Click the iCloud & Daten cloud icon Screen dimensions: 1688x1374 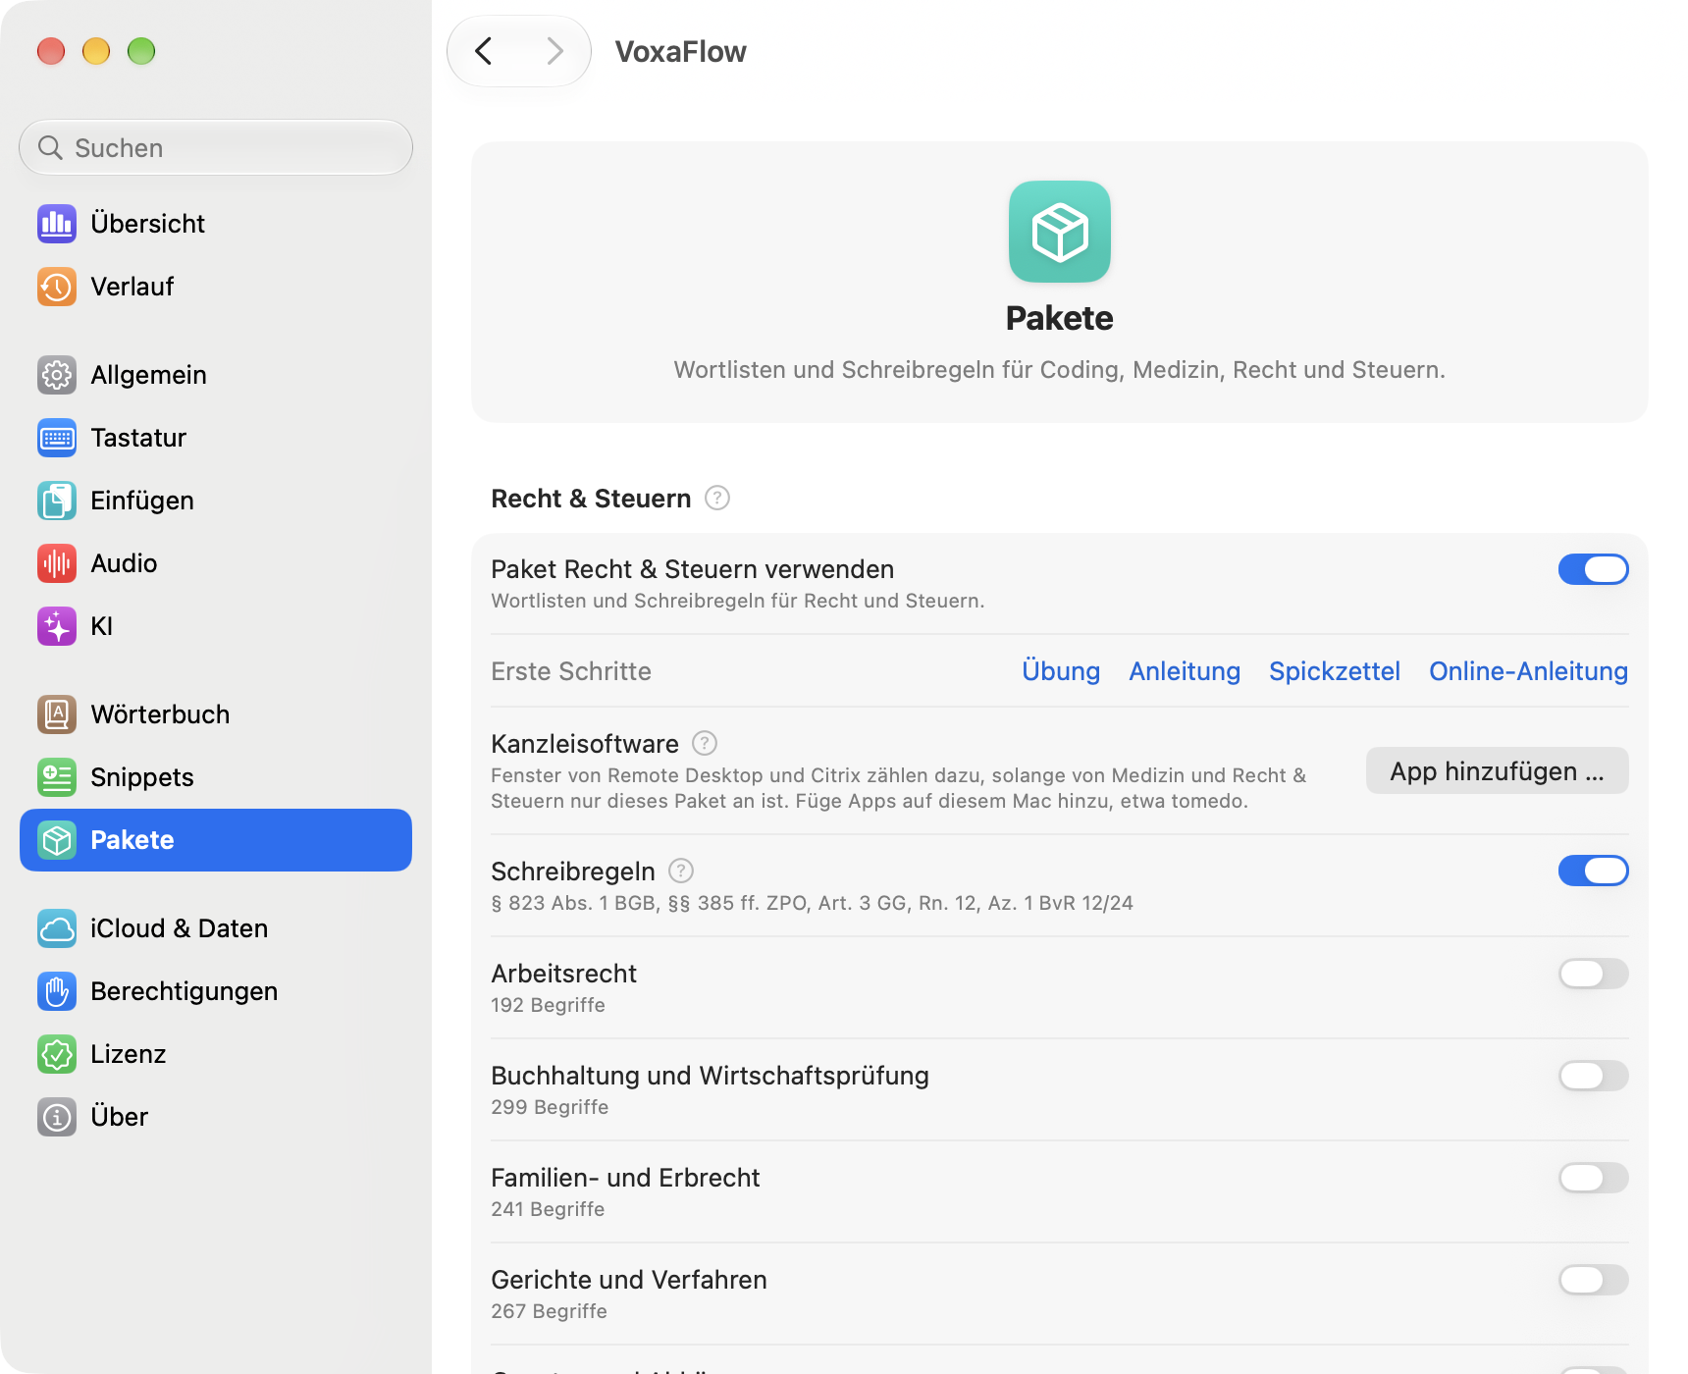tap(57, 928)
